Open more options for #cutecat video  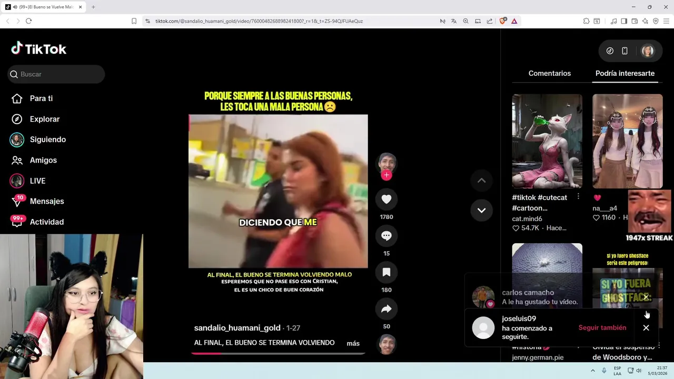point(578,196)
